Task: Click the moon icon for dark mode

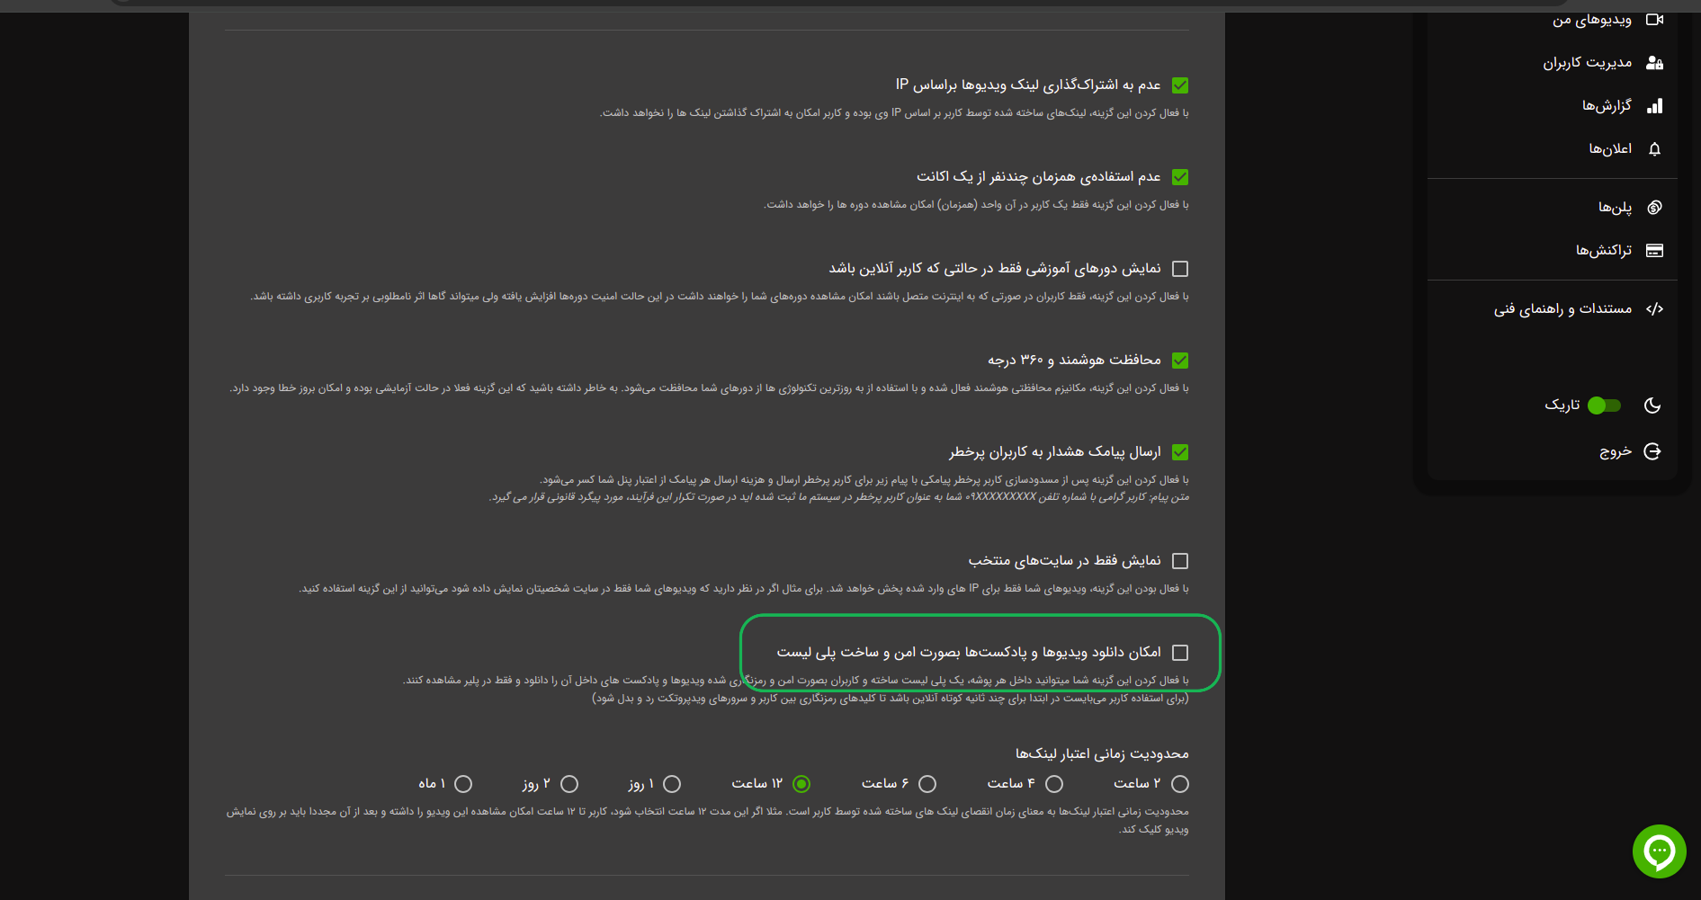Action: (1652, 405)
